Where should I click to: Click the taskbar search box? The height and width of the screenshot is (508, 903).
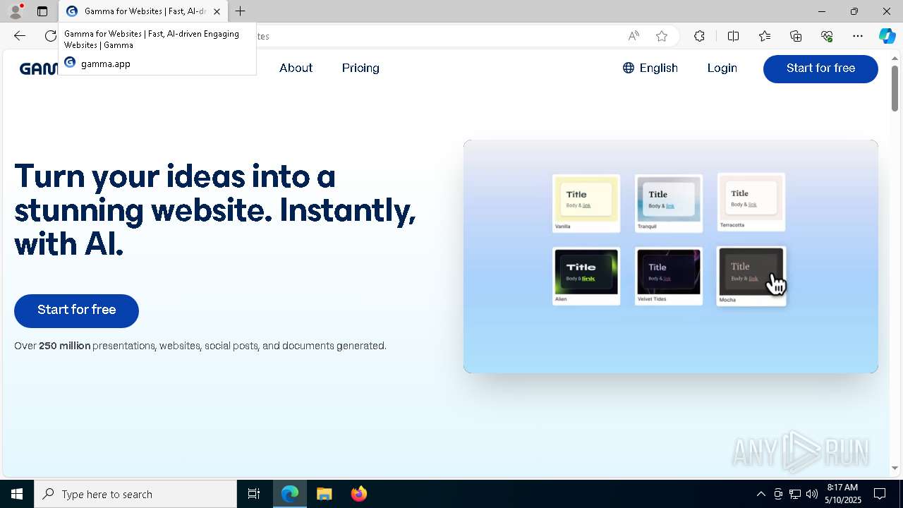coord(135,494)
